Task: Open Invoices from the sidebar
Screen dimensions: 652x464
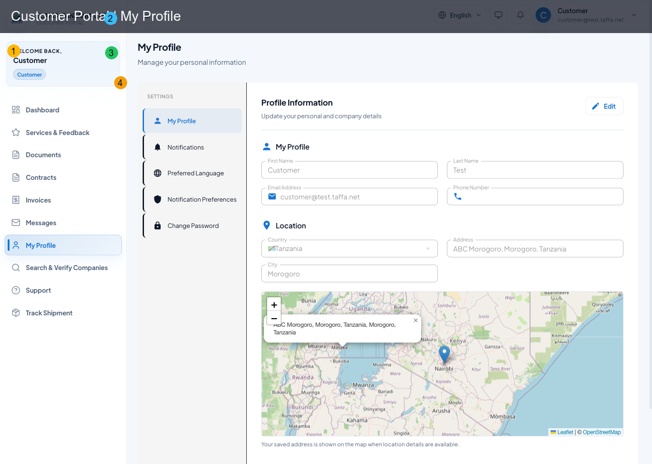Action: 63,200
